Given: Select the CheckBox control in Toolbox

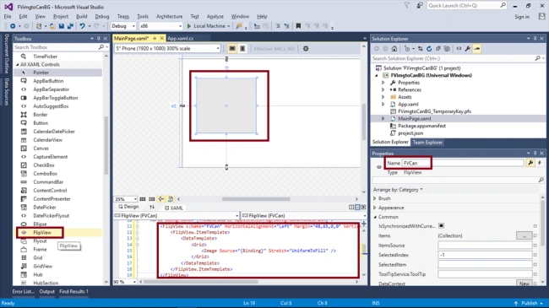Looking at the screenshot, I should click(43, 165).
